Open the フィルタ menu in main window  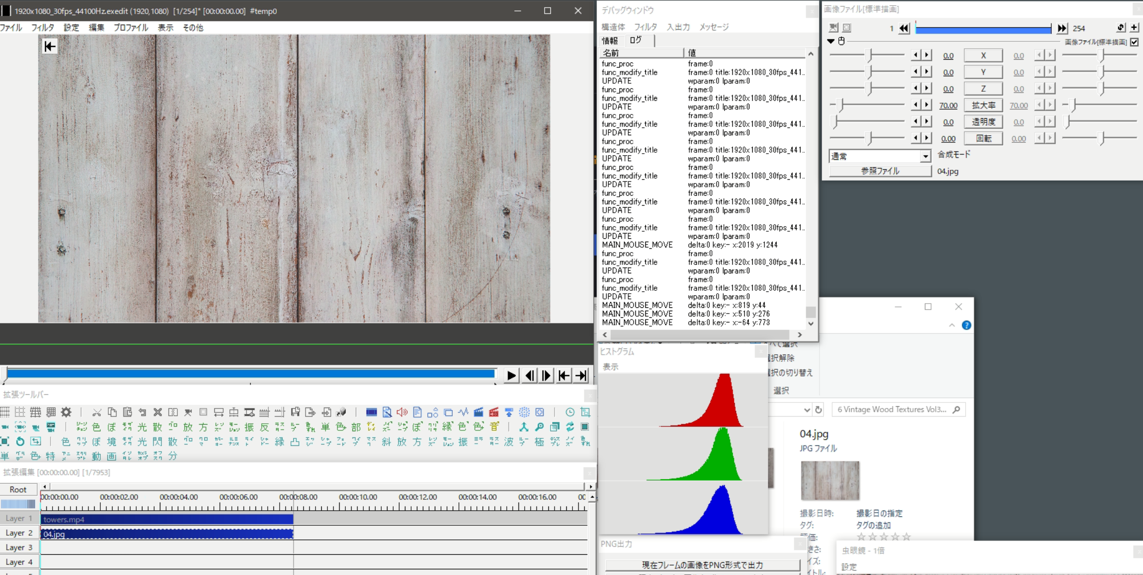click(43, 27)
